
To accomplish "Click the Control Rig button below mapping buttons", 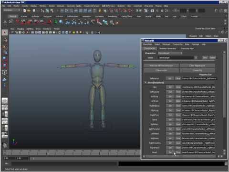I will click(x=198, y=70).
